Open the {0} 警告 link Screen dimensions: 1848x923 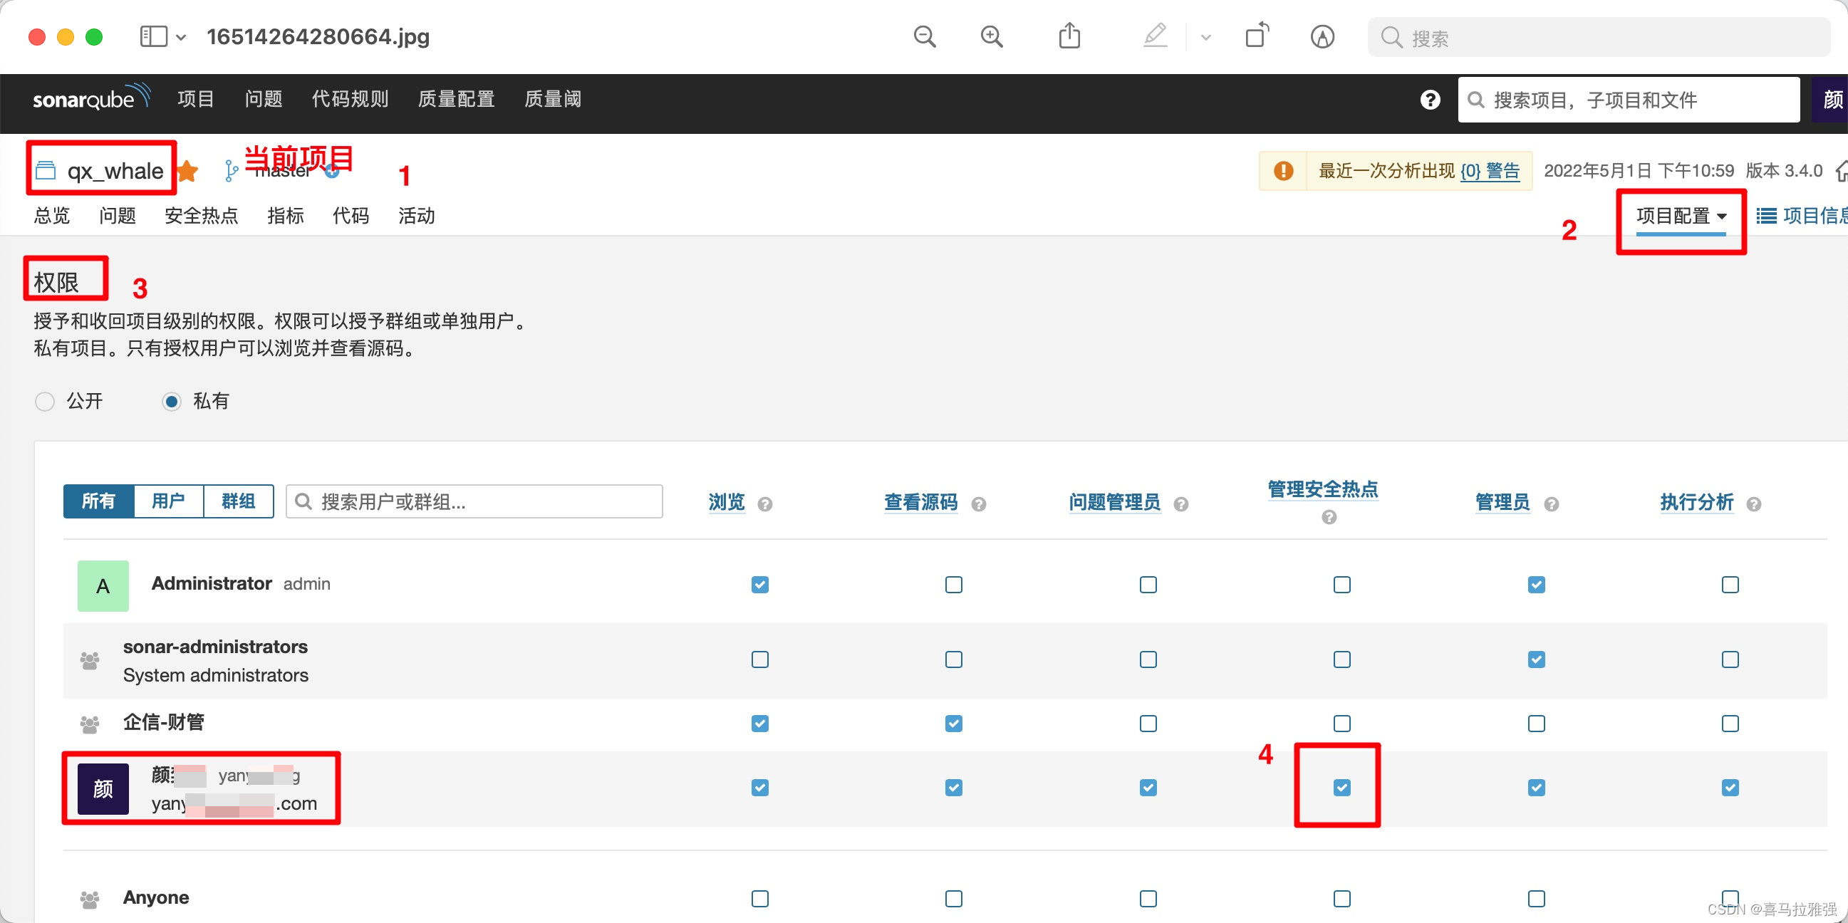pyautogui.click(x=1490, y=171)
